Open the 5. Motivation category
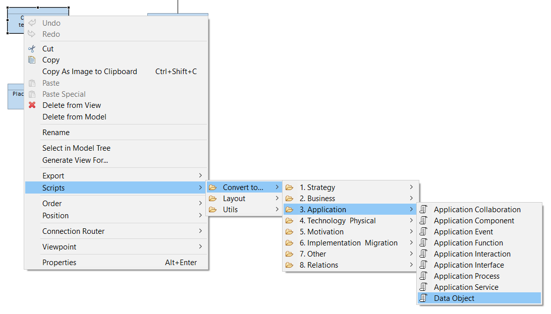This screenshot has height=314, width=551. coord(351,232)
